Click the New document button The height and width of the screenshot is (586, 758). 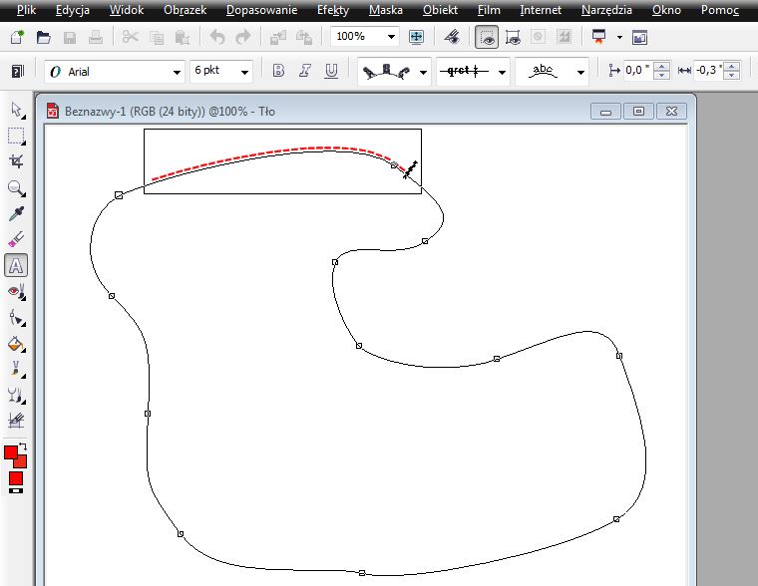(17, 37)
